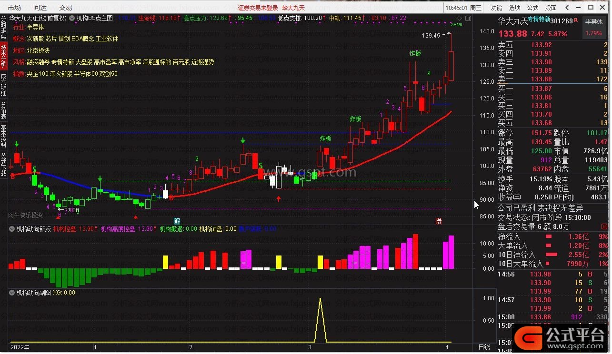Click the 15:00 133.88 trade tick row
Image resolution: width=612 pixels, height=354 pixels.
click(x=552, y=317)
